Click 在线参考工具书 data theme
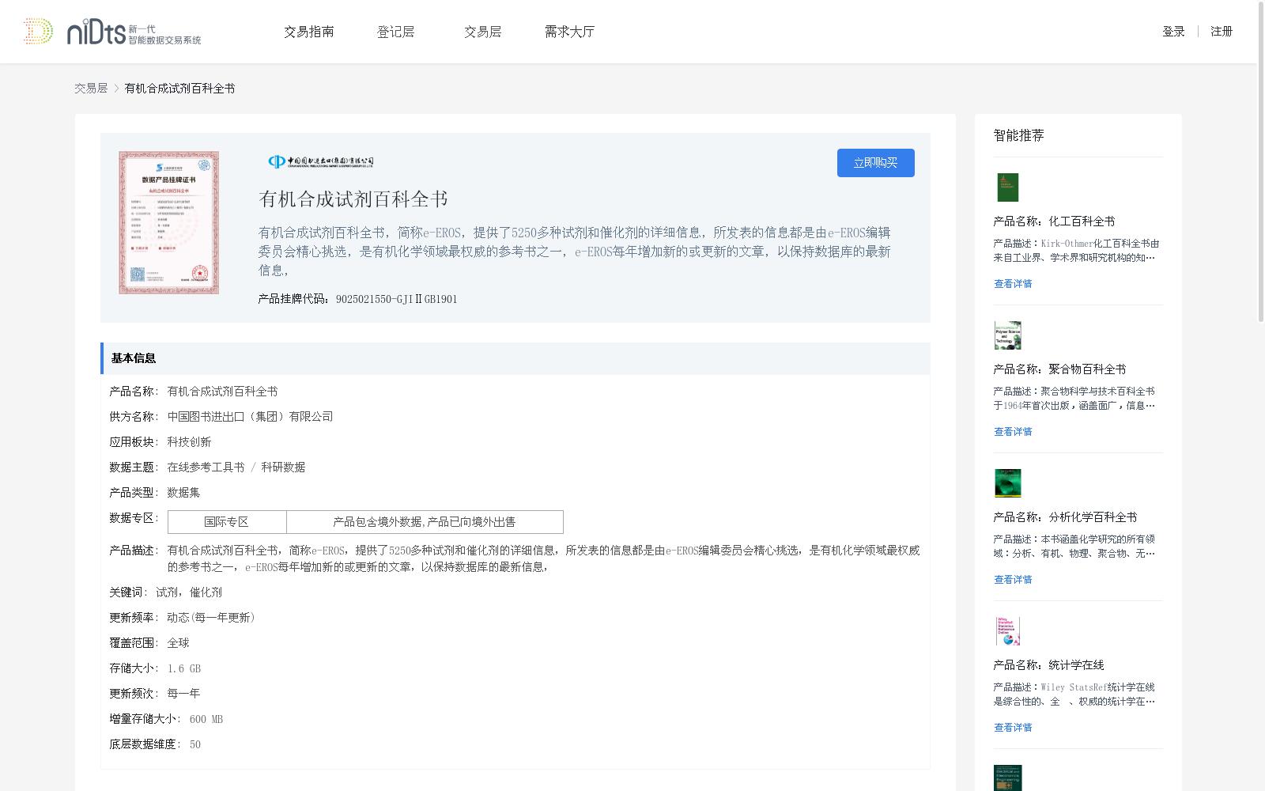 click(x=206, y=467)
